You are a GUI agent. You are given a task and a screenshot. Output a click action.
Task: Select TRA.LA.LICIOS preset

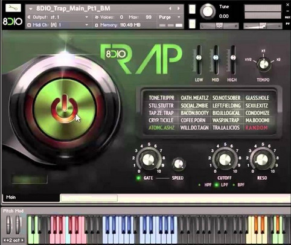(x=226, y=128)
